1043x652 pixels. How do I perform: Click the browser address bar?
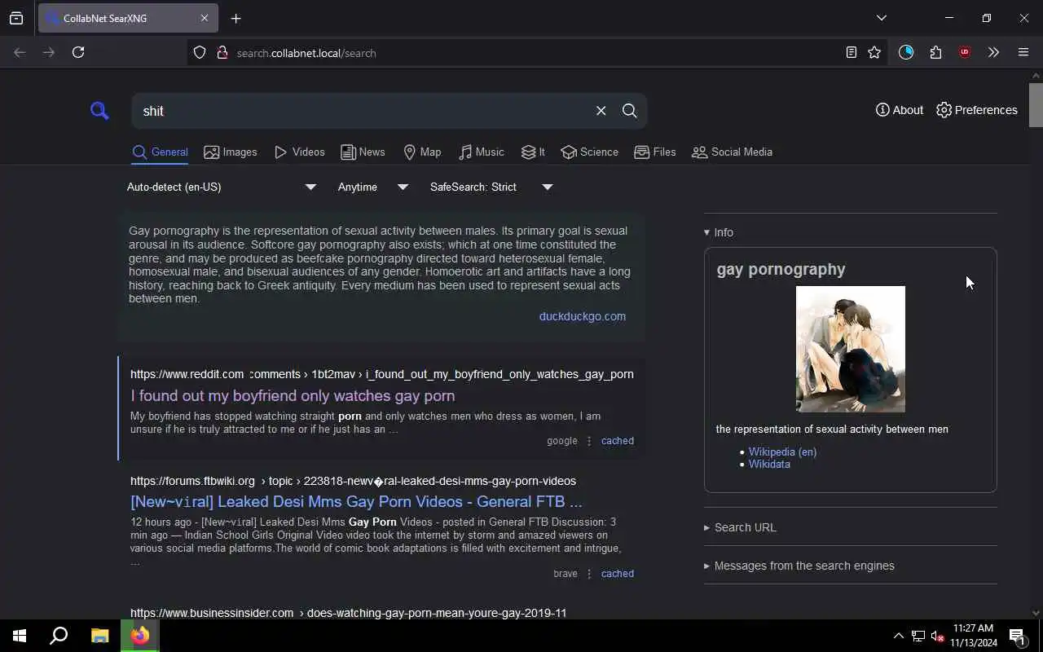tap(521, 53)
